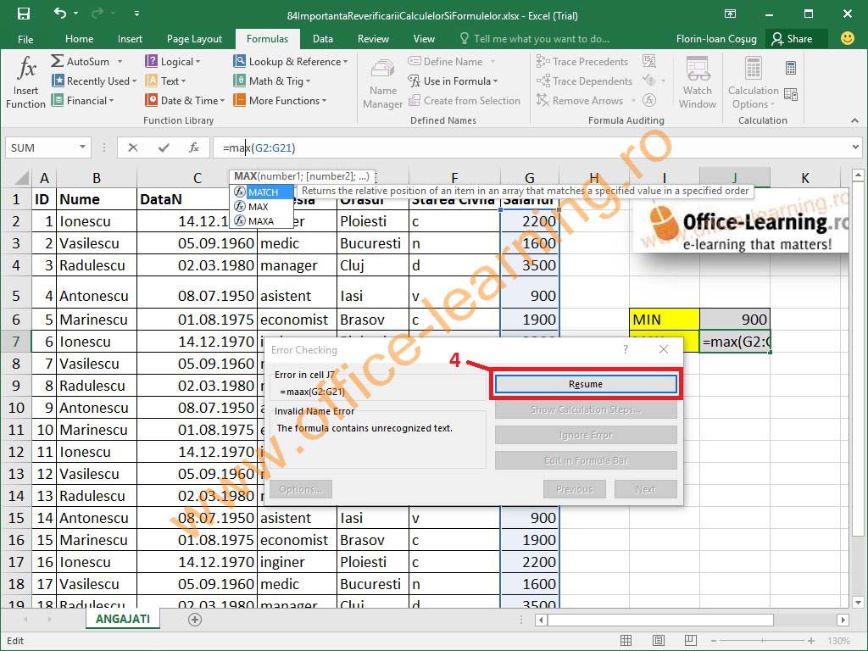Open the AutoSum dropdown arrow

pos(120,61)
